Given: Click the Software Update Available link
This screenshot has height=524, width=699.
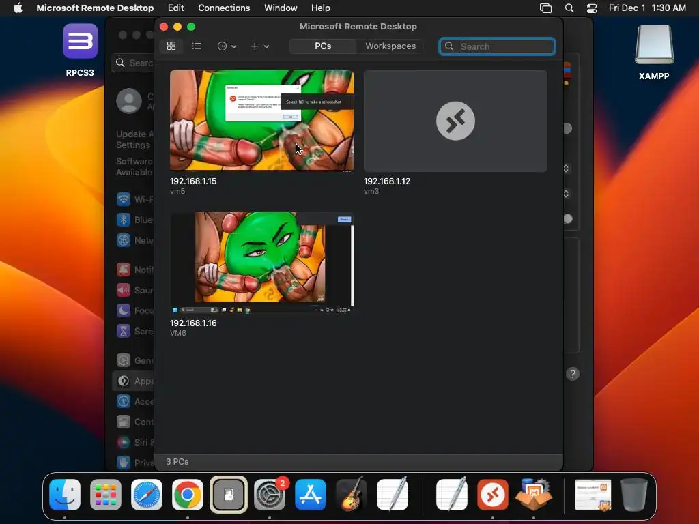Looking at the screenshot, I should point(134,166).
